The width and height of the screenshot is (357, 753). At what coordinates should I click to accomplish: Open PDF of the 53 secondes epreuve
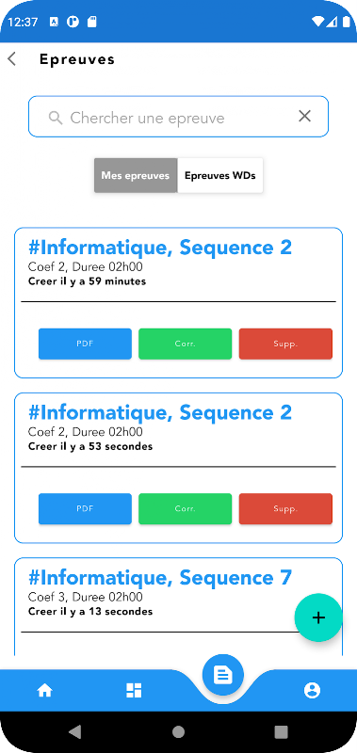tap(85, 508)
